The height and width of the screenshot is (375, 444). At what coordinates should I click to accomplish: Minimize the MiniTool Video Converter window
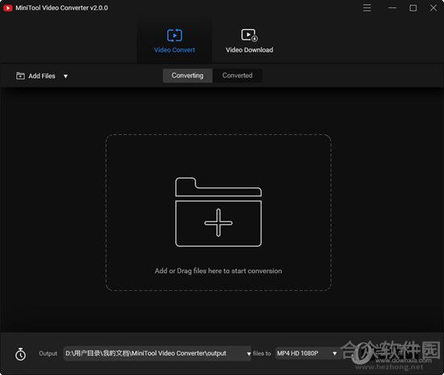tap(392, 8)
